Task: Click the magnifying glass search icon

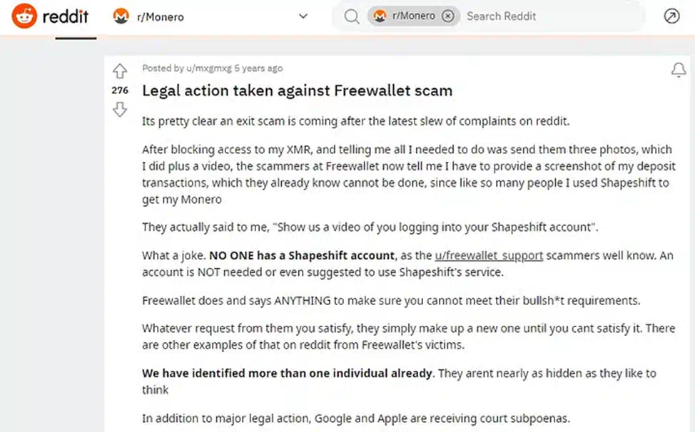Action: point(352,16)
